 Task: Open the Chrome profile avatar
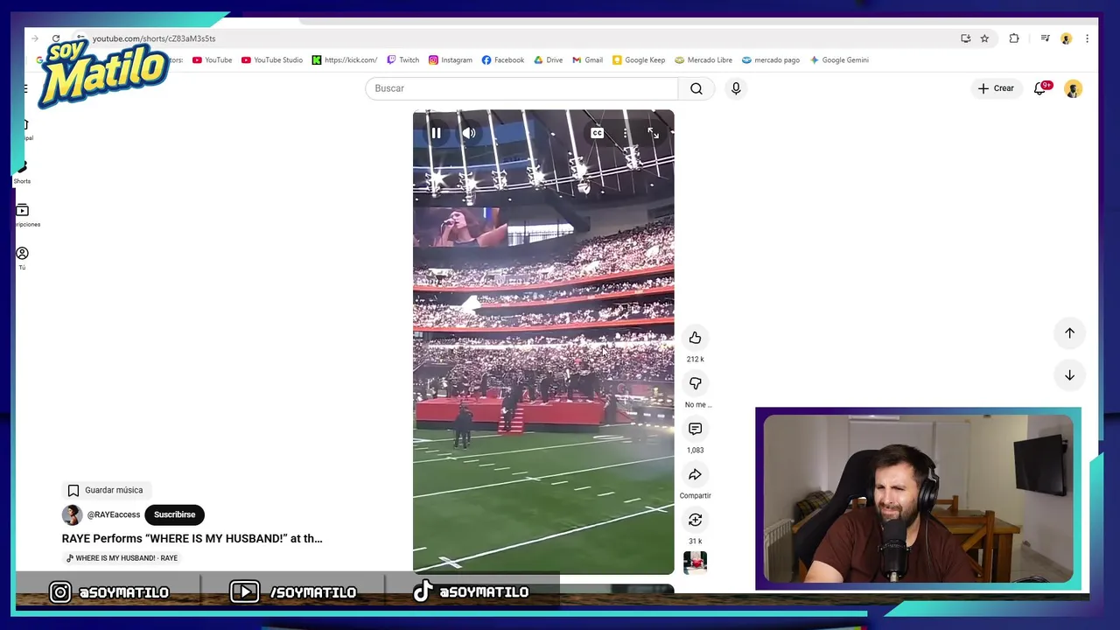[1066, 38]
